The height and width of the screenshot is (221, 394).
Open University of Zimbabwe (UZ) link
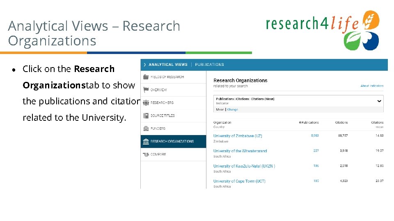pyautogui.click(x=238, y=136)
